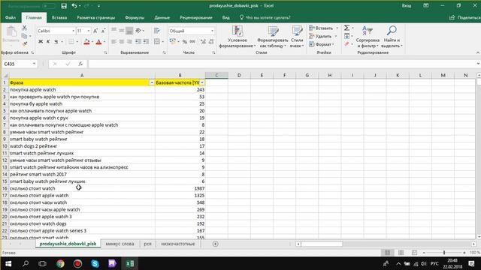The width and height of the screenshot is (481, 270).
Task: Open the Calibri font name dropdown
Action: pos(73,31)
